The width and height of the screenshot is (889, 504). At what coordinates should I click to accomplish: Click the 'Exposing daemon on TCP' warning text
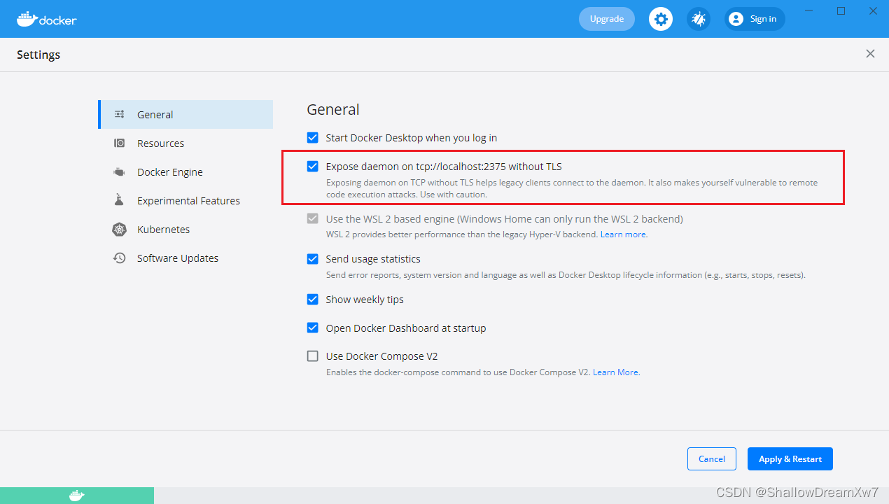pyautogui.click(x=572, y=188)
